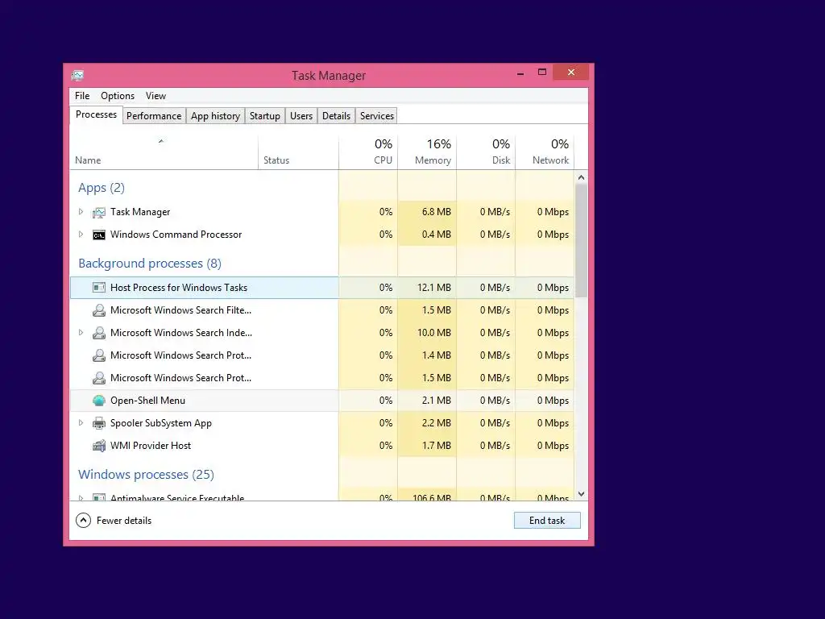Click the Spooler SubSystem App printer icon

[x=99, y=423]
